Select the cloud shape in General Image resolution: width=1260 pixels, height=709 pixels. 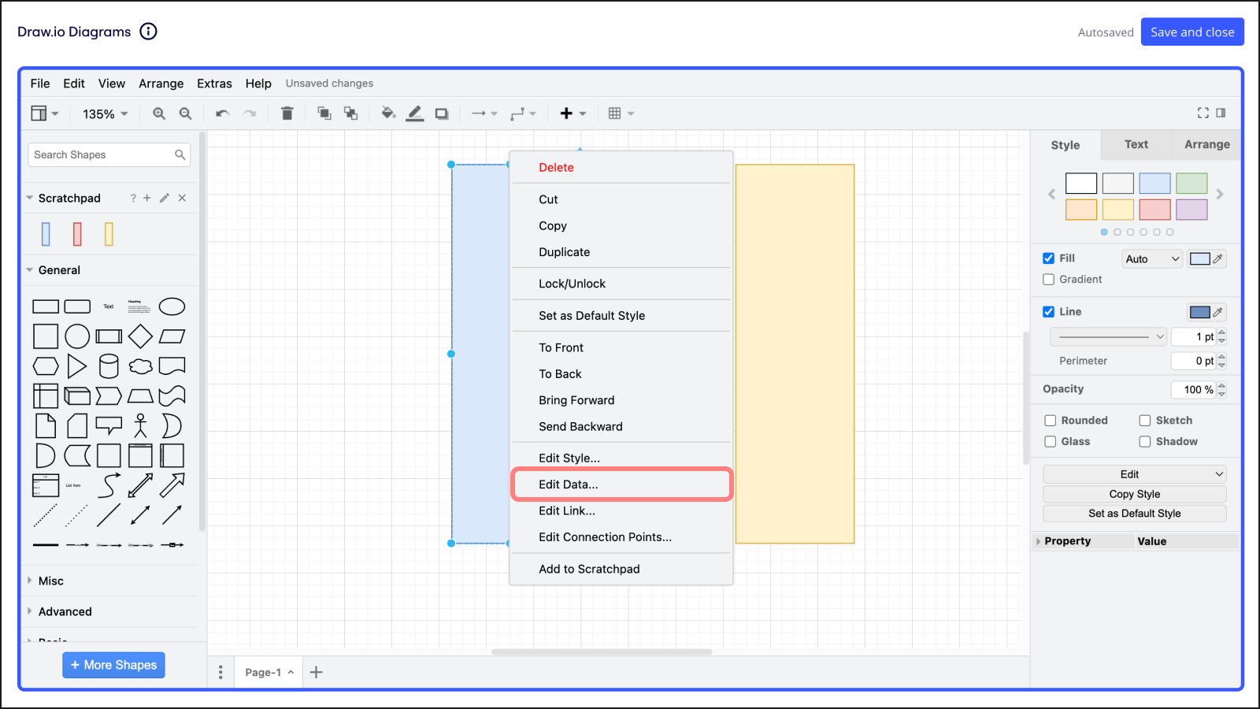140,366
